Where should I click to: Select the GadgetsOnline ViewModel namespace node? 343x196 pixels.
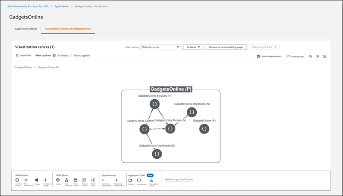[x=157, y=154]
